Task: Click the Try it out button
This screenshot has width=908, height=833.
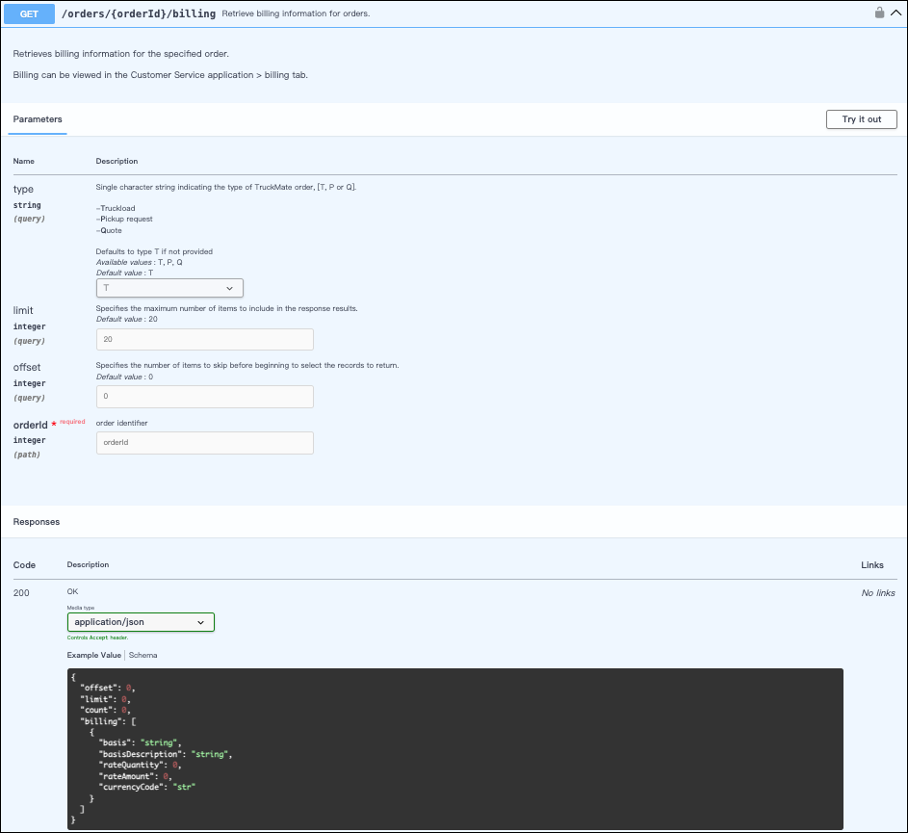Action: click(x=860, y=119)
